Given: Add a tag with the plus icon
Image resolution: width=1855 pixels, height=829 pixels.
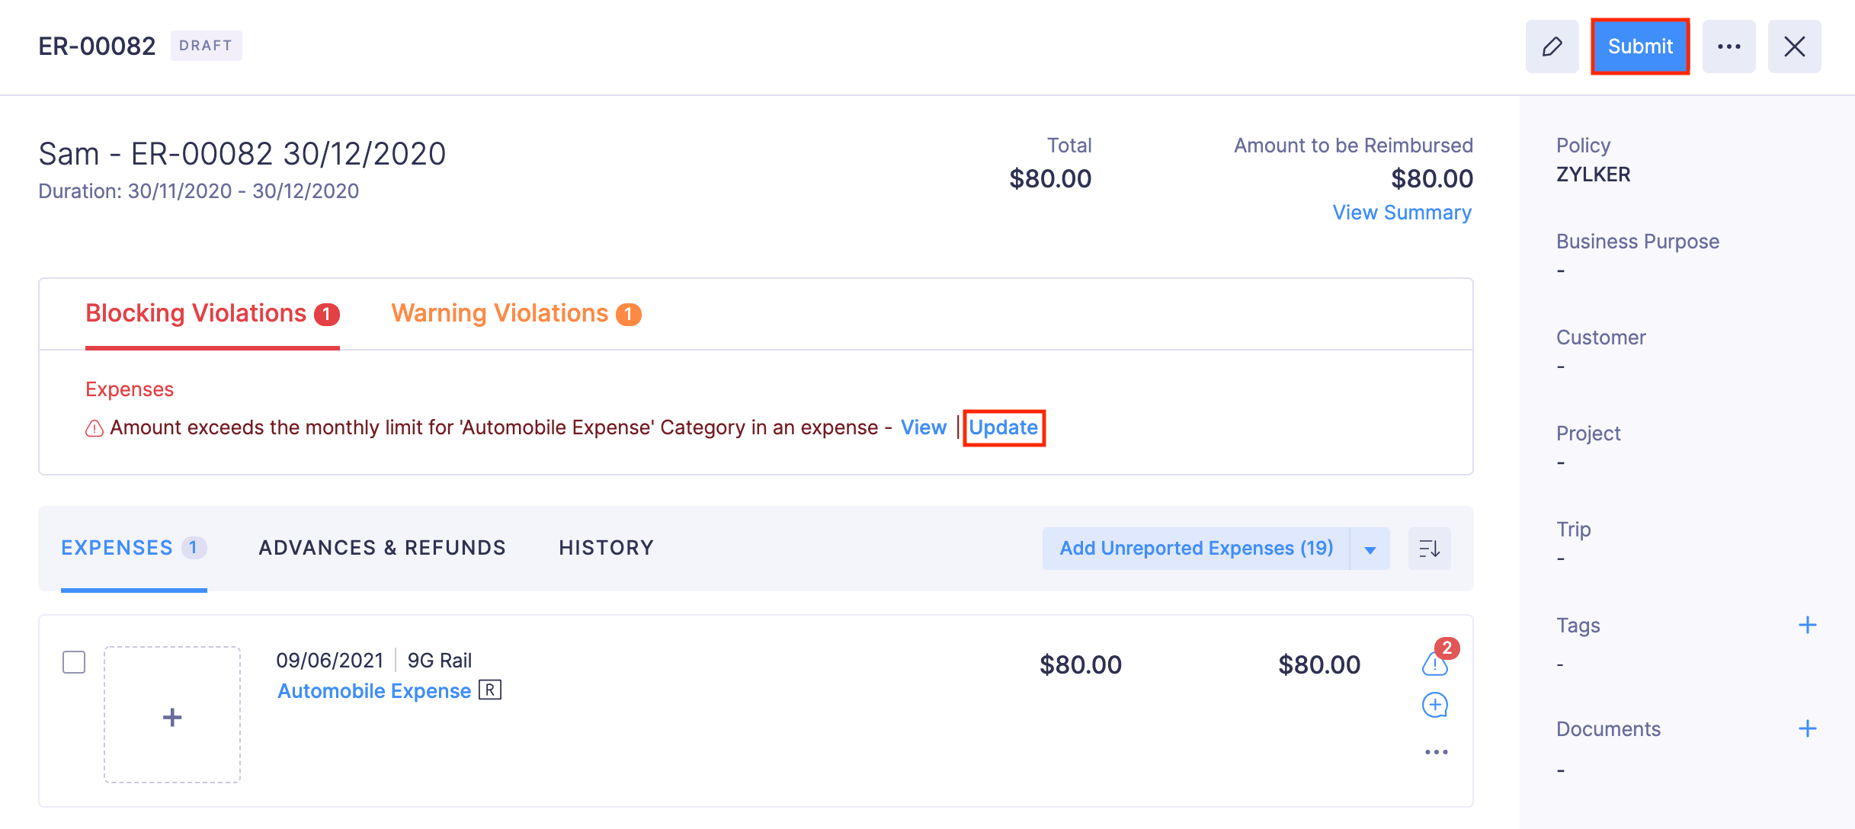Looking at the screenshot, I should click(x=1807, y=626).
